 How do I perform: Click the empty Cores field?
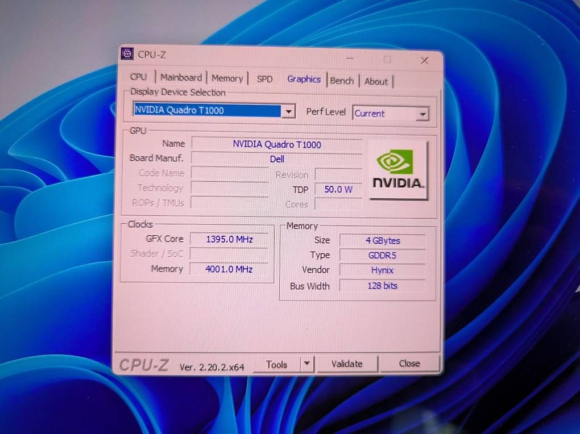338,204
